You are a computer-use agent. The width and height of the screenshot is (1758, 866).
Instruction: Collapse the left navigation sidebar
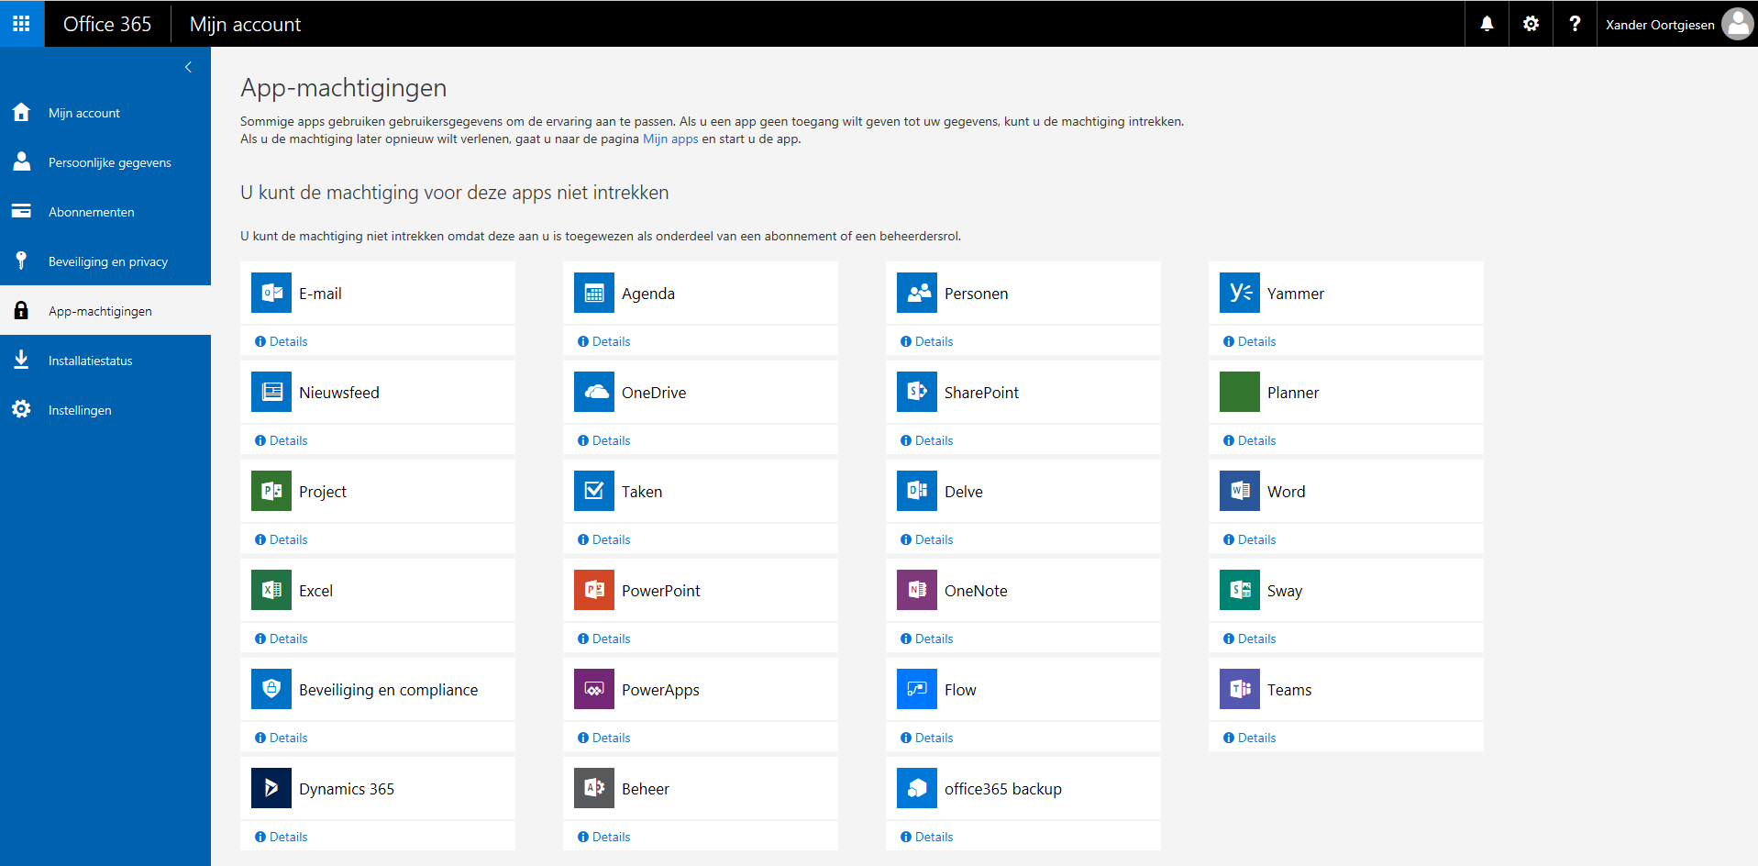[x=188, y=67]
